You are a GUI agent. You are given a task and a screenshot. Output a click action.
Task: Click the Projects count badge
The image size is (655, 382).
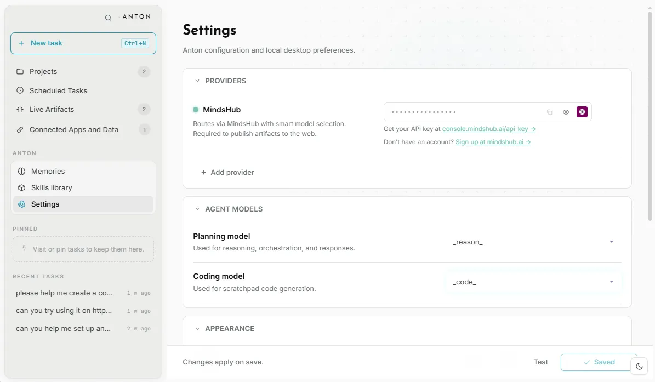pyautogui.click(x=144, y=71)
